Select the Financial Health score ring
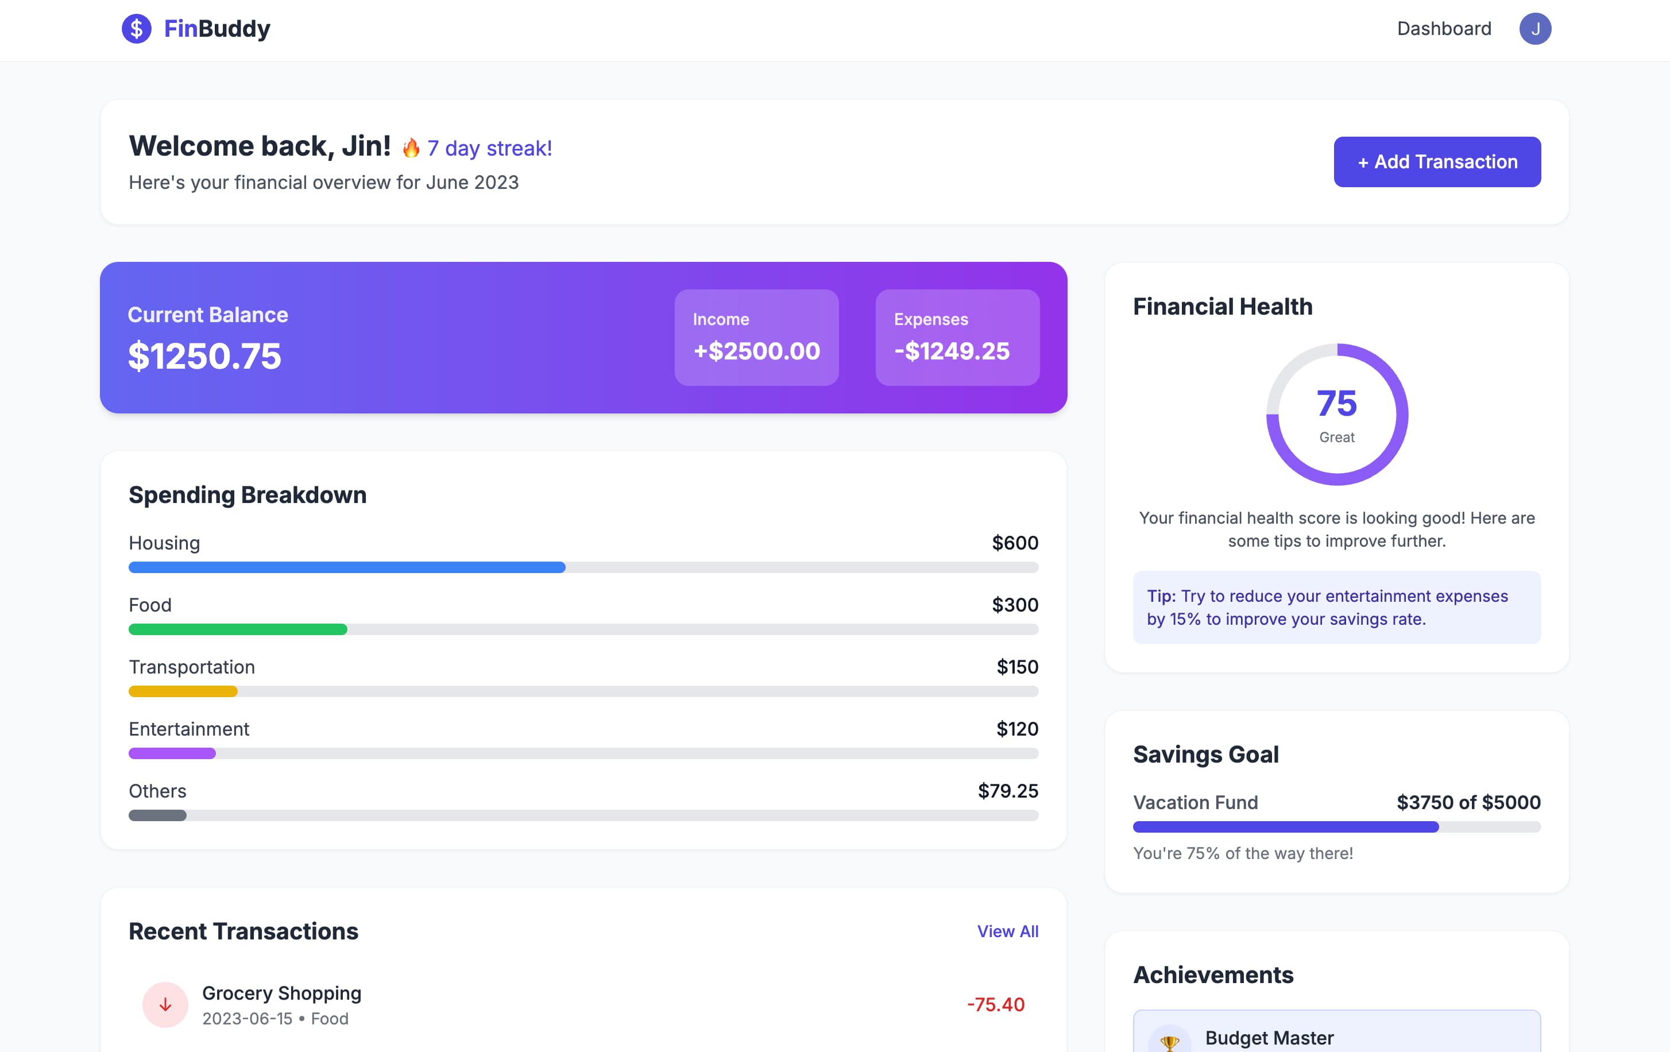 tap(1336, 413)
